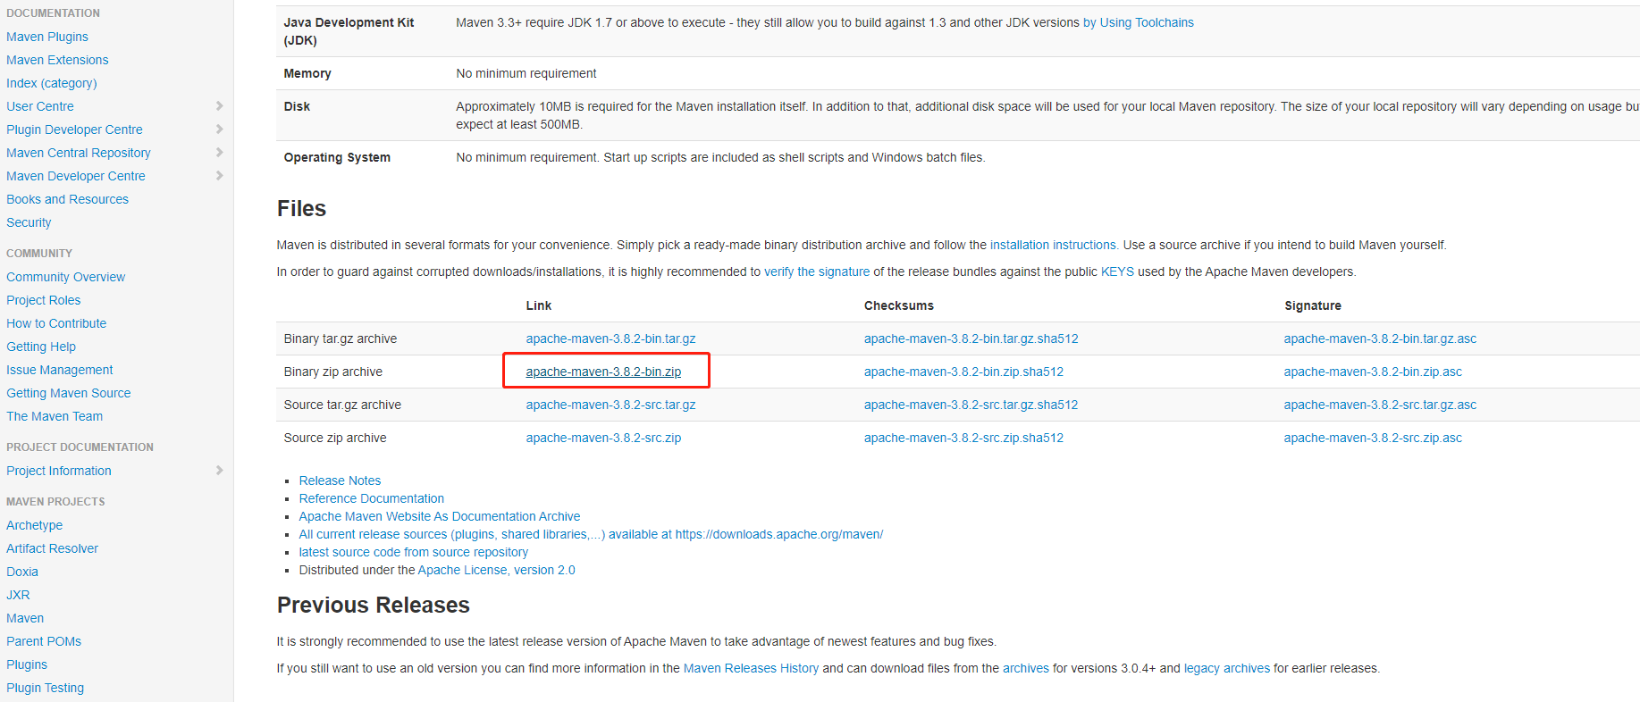The width and height of the screenshot is (1640, 702).
Task: Open the JXR project link
Action: pos(18,595)
